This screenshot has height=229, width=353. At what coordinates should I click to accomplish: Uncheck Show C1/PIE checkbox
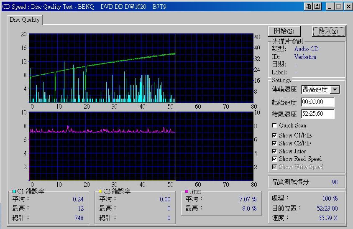[x=274, y=135]
